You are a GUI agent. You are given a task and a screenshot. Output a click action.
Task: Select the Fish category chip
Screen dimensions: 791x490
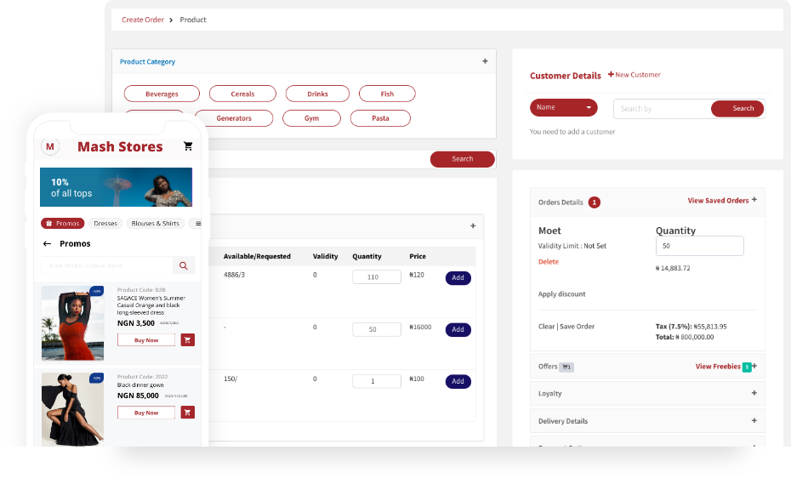pos(387,94)
